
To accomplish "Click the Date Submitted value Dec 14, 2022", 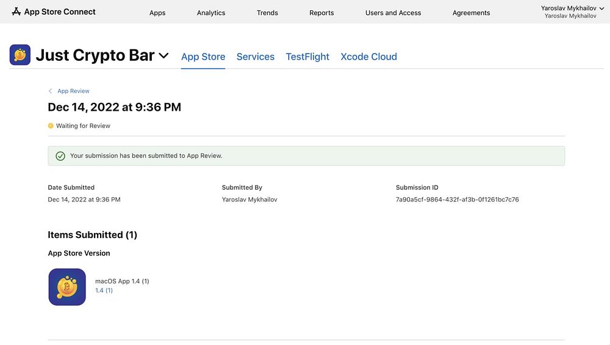I will click(84, 200).
